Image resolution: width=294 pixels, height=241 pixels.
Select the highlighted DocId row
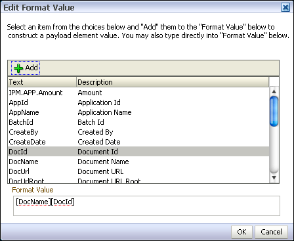(x=138, y=152)
